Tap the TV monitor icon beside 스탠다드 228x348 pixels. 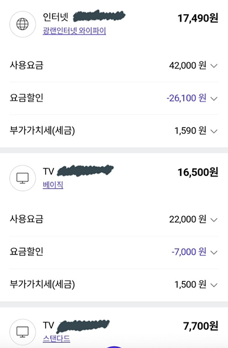click(x=22, y=332)
